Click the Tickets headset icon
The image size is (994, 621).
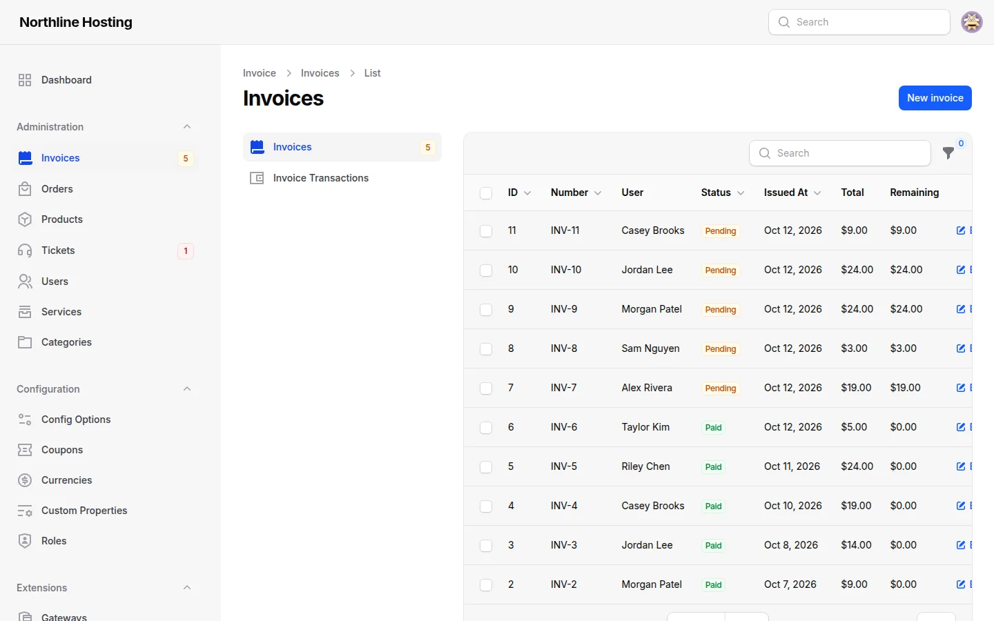pos(25,250)
